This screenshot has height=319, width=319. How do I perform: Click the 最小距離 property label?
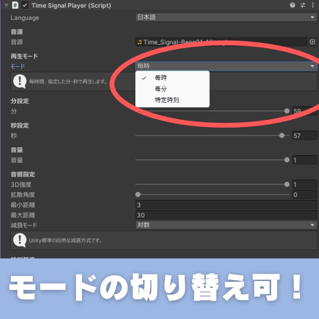point(22,205)
